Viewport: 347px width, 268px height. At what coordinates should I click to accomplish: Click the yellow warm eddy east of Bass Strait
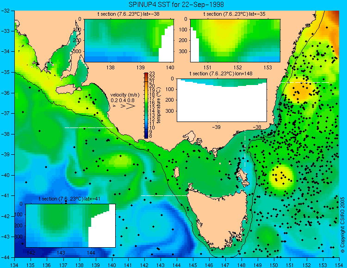(281, 177)
